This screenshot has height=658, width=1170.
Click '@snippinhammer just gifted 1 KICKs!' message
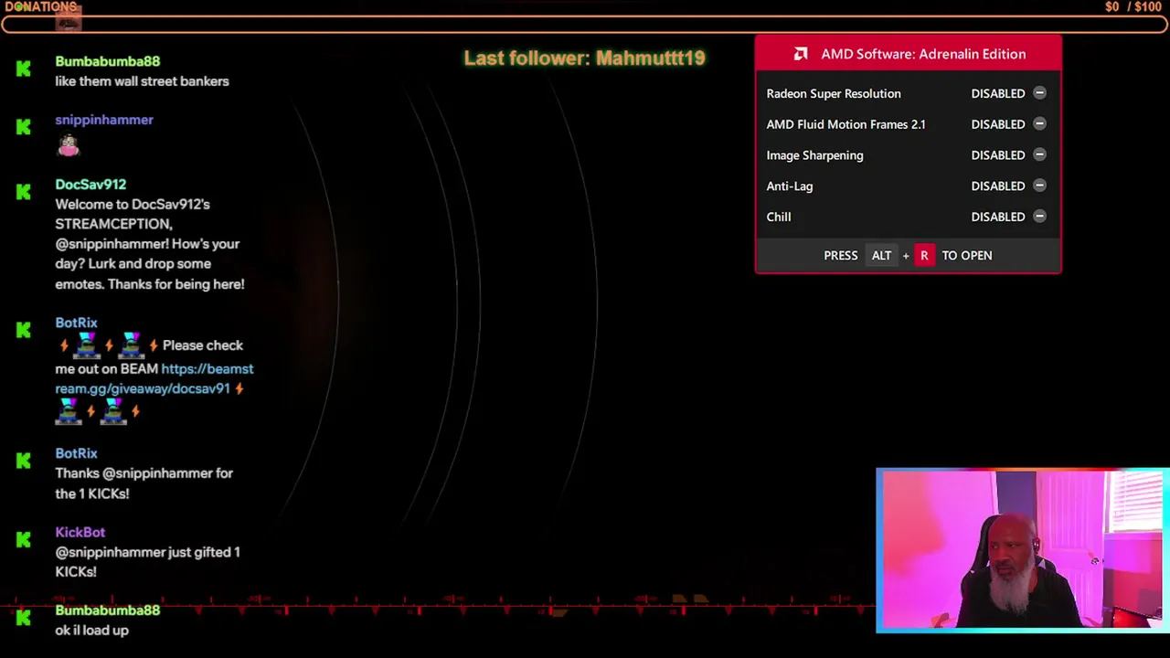click(x=147, y=562)
